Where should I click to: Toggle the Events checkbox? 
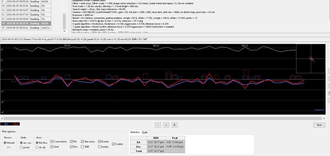coord(100,142)
